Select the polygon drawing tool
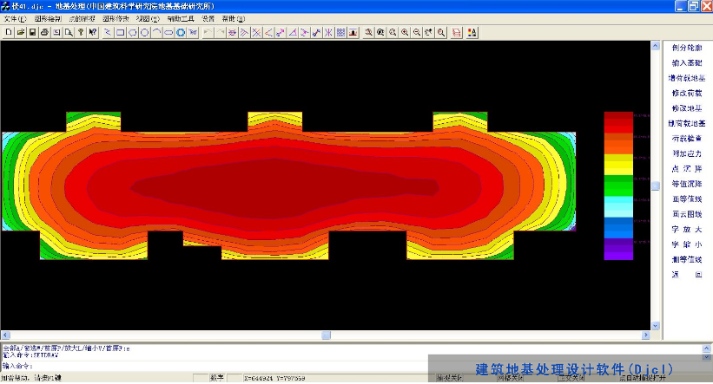 coord(133,32)
